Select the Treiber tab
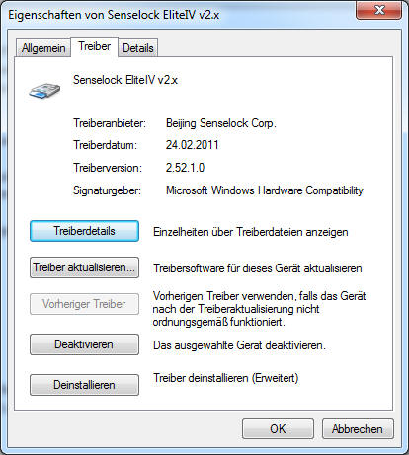Viewport: 409px width, 455px height. [x=94, y=46]
